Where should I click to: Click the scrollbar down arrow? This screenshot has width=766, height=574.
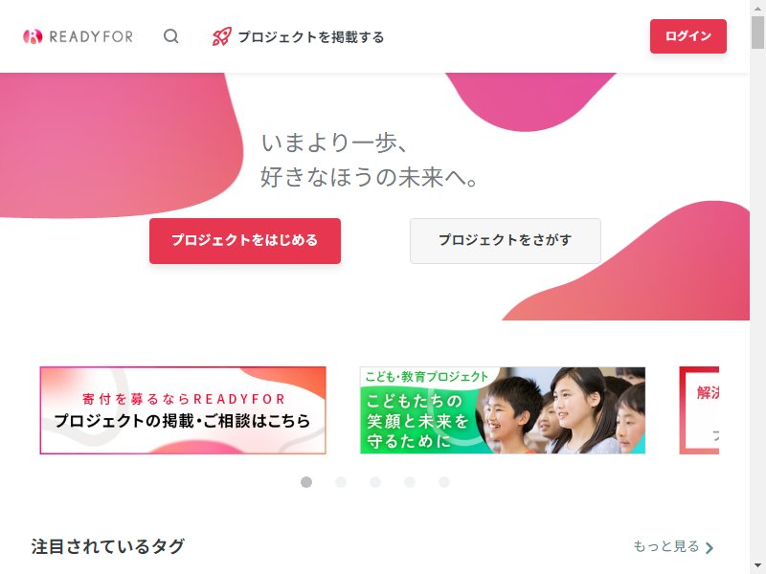click(757, 566)
